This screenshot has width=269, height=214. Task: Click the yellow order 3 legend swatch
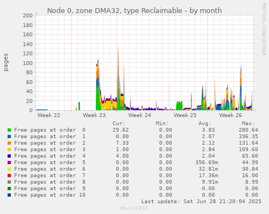[x=9, y=150]
